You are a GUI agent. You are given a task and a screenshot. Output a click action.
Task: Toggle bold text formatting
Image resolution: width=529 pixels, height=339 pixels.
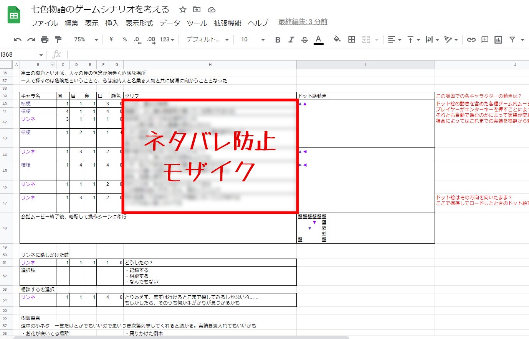pos(278,39)
